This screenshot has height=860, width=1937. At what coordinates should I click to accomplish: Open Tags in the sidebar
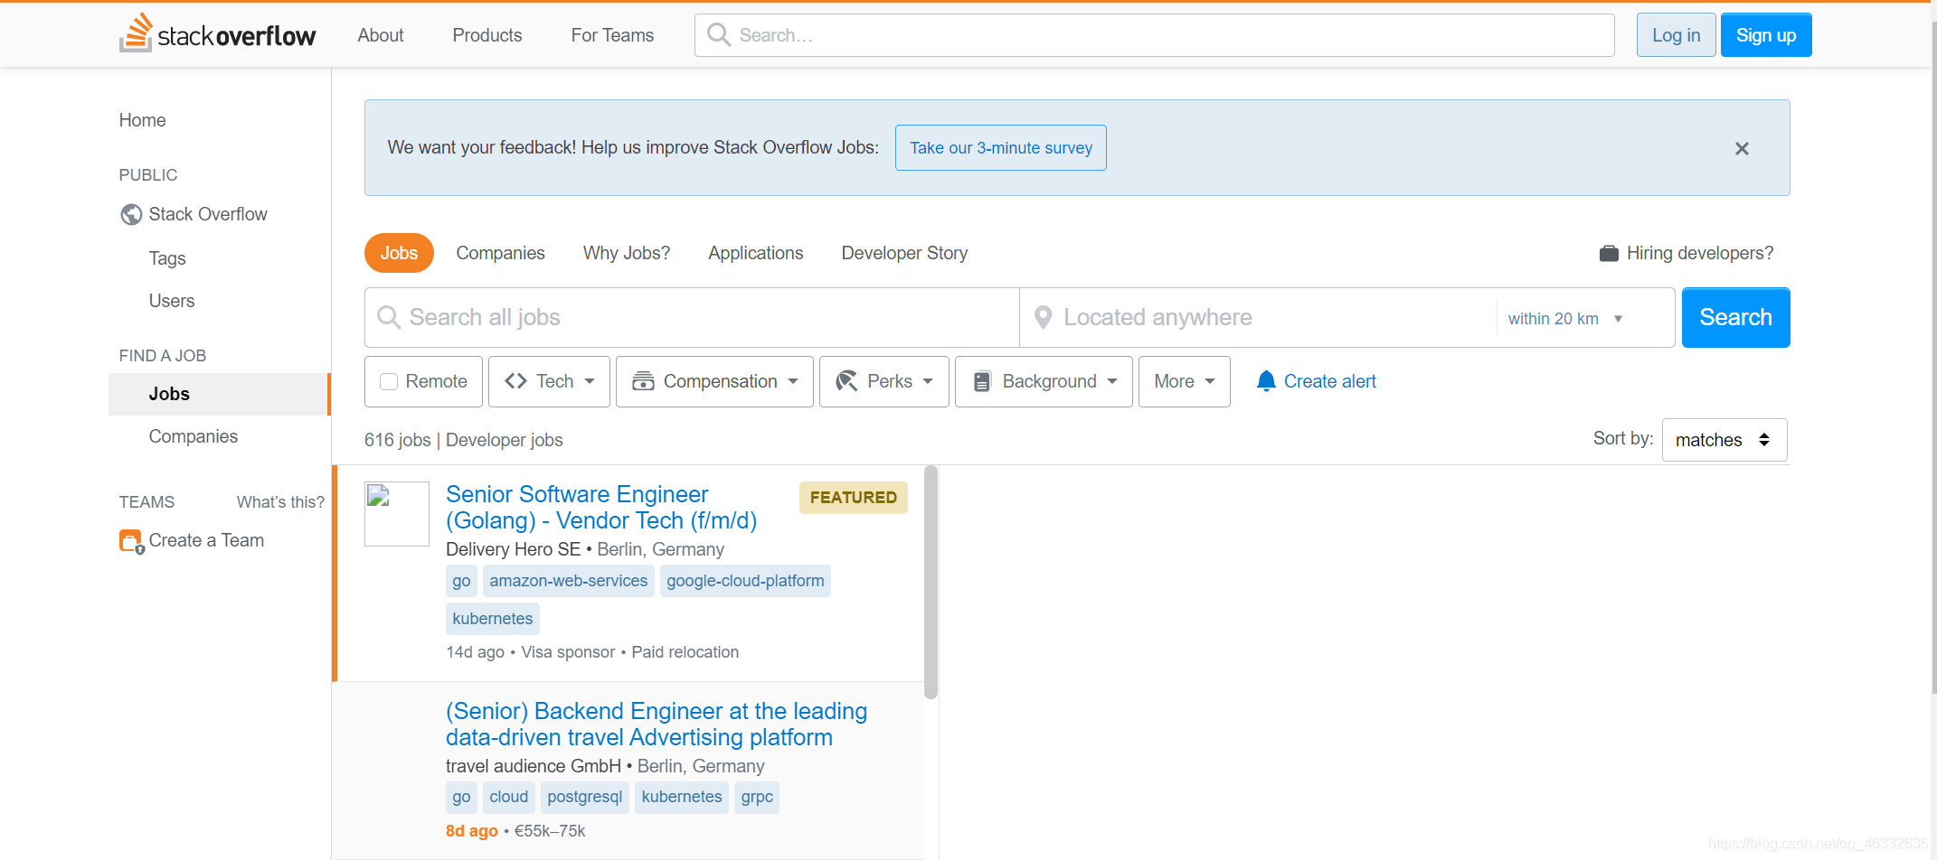coord(167,258)
